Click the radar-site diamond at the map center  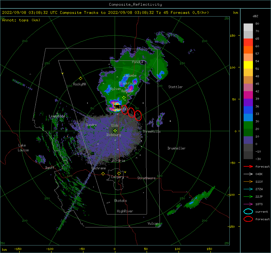115,131
